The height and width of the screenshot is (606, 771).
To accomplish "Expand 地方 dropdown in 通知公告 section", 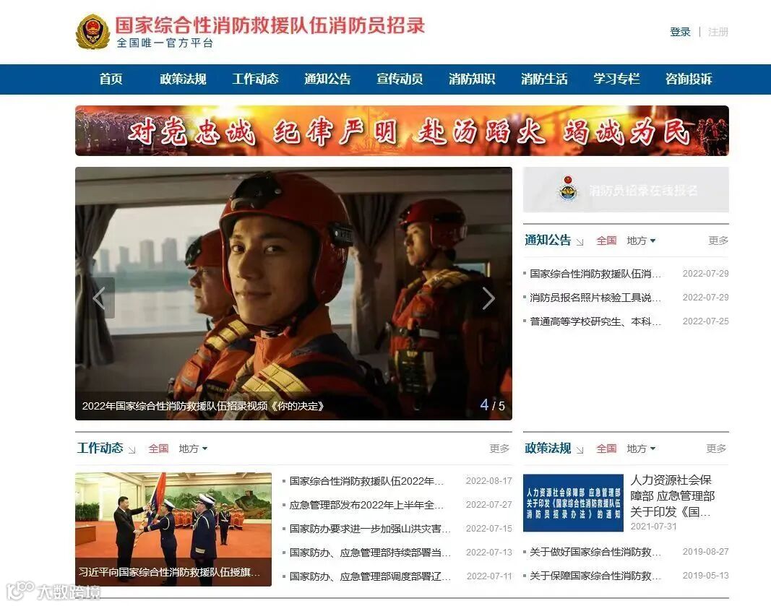I will click(x=641, y=241).
